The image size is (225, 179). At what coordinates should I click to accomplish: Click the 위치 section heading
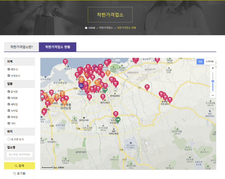(10, 132)
